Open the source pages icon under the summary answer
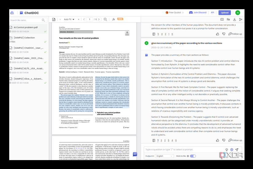This screenshot has width=253, height=169. [154, 140]
